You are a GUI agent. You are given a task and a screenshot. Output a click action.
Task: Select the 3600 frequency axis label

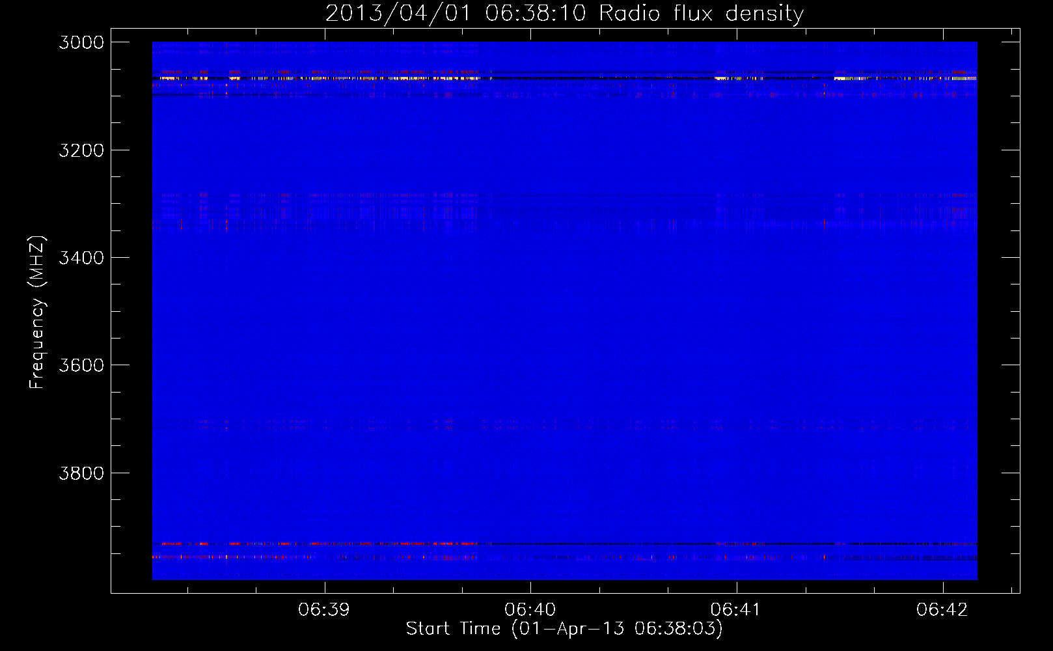click(x=81, y=365)
